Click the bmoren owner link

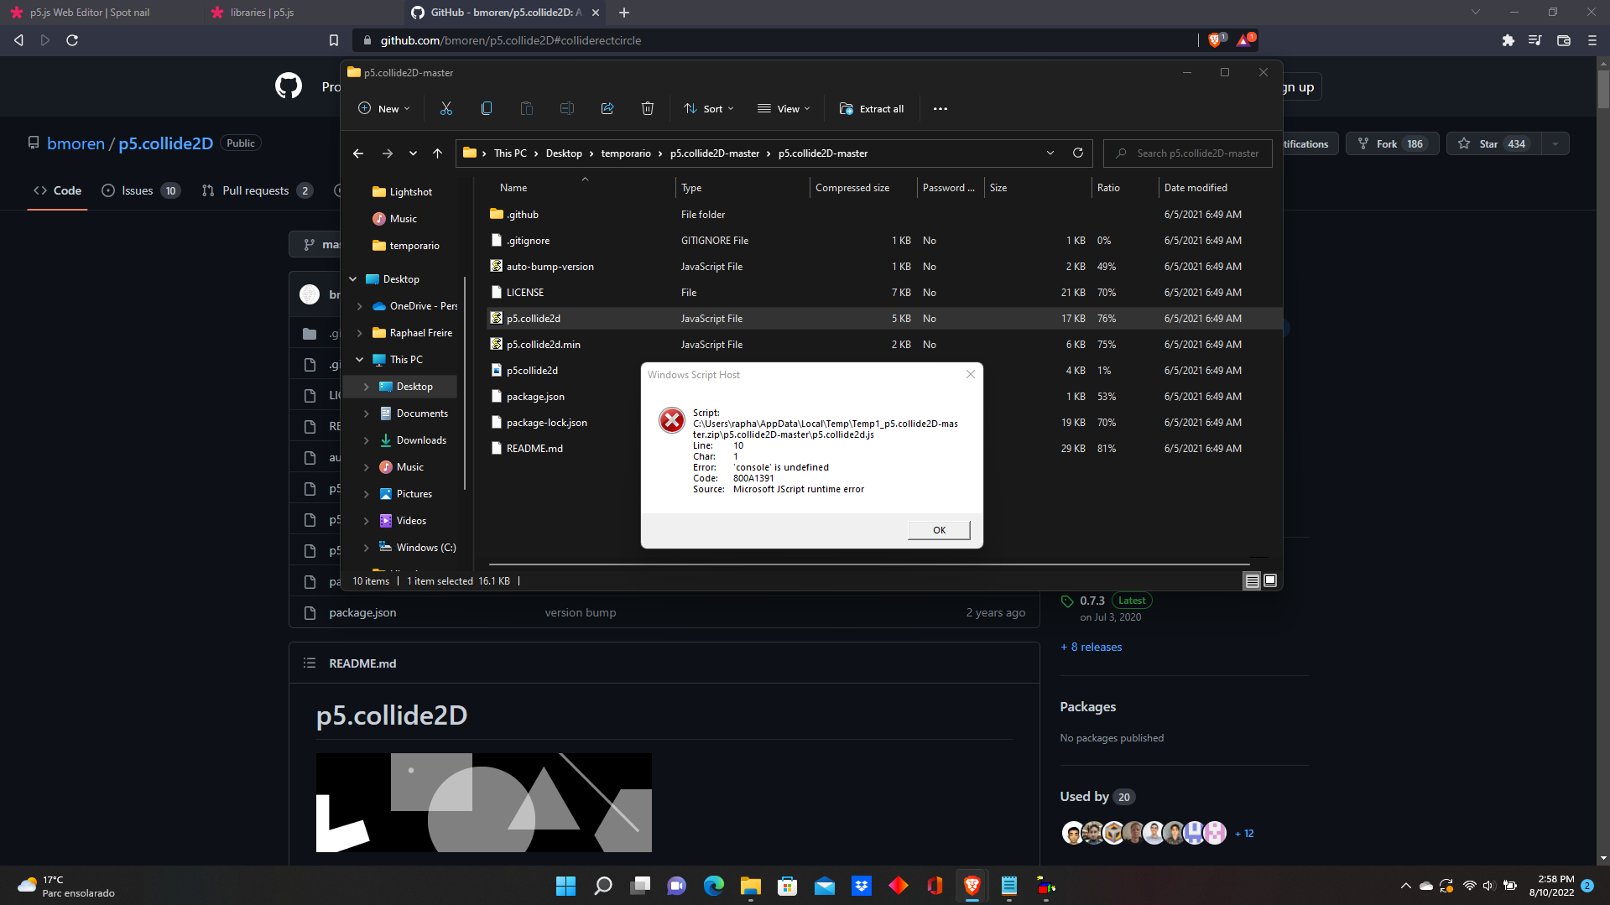pyautogui.click(x=76, y=143)
